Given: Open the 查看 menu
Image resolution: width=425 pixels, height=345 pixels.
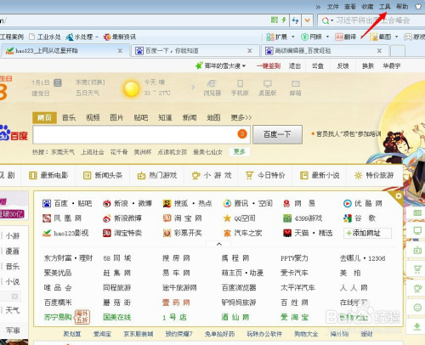Looking at the screenshot, I should pos(350,7).
